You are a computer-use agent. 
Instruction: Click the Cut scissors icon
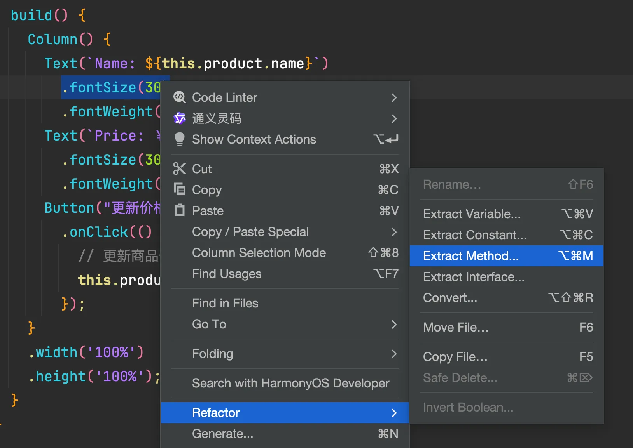pyautogui.click(x=179, y=168)
